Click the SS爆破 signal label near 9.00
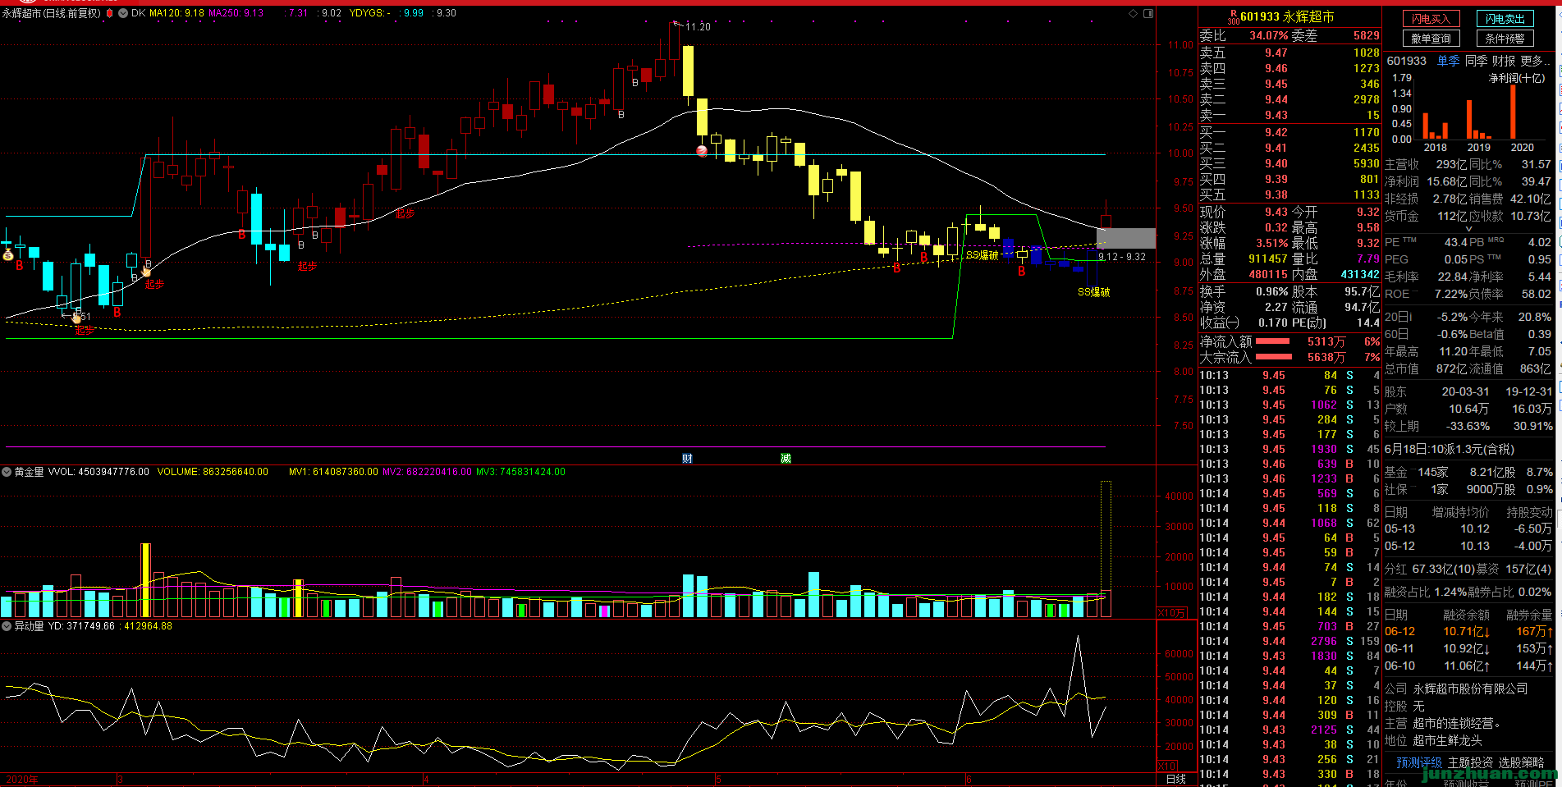Viewport: 1562px width, 787px height. click(x=982, y=255)
